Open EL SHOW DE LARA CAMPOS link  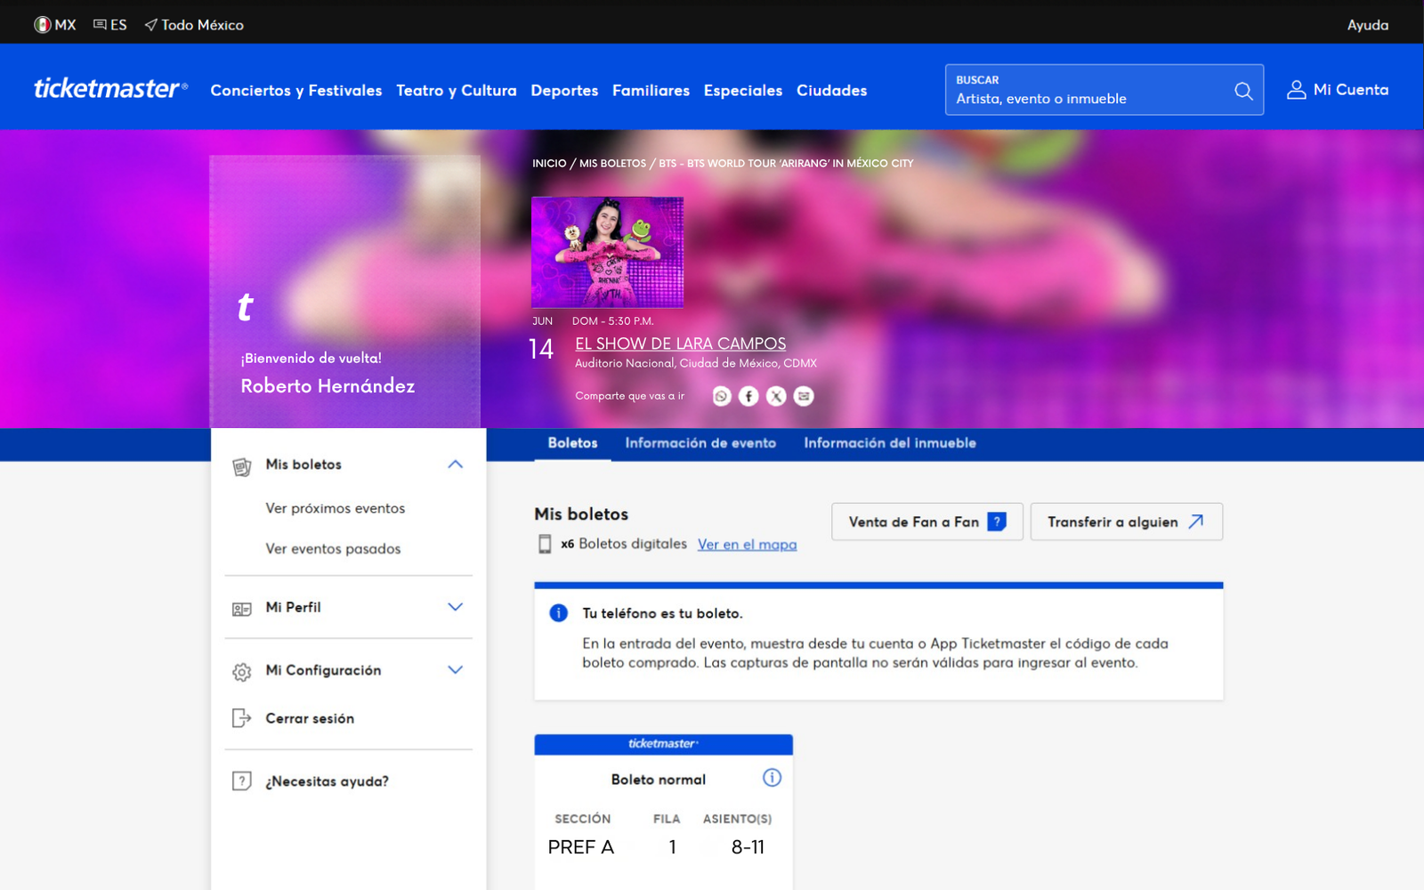coord(681,344)
